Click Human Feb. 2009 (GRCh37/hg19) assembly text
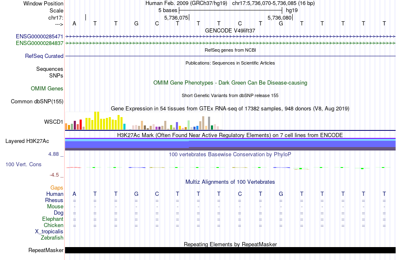Screen dimensions: 396x260 pos(186,3)
